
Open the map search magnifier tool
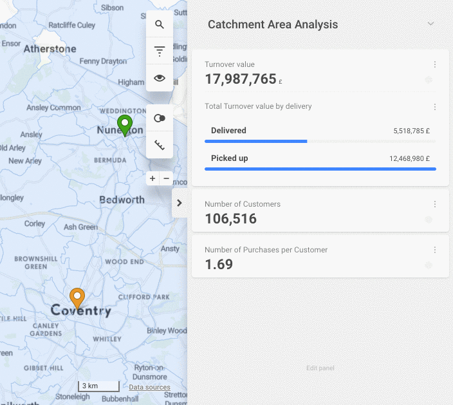[160, 24]
